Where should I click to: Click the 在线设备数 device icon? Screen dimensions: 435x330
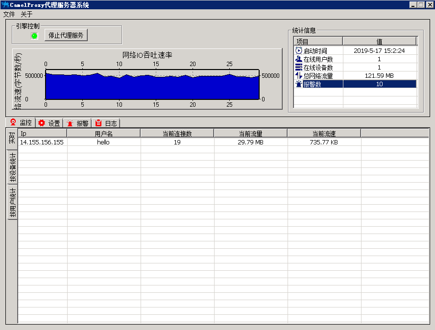pos(298,68)
